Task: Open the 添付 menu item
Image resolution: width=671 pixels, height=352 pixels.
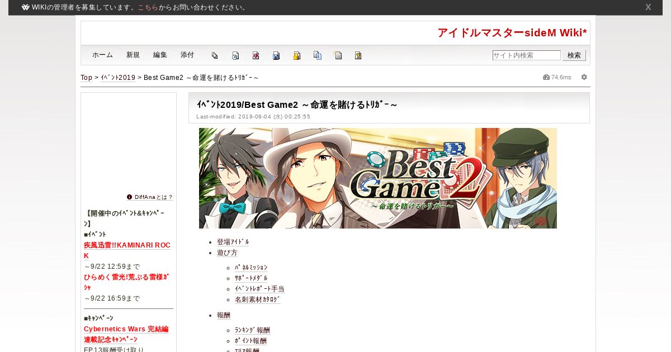Action: tap(187, 55)
